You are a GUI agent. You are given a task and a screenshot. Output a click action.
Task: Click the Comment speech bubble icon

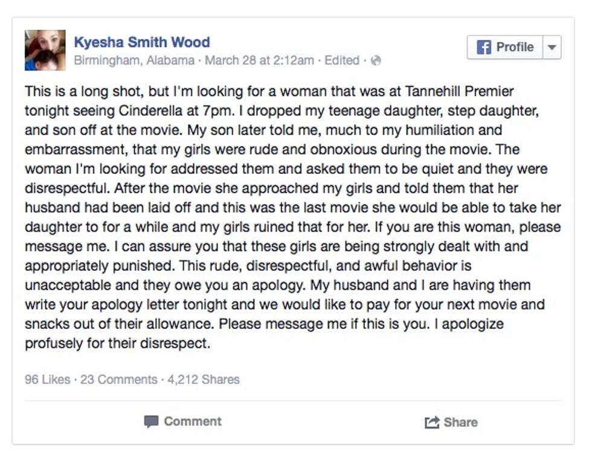point(151,421)
